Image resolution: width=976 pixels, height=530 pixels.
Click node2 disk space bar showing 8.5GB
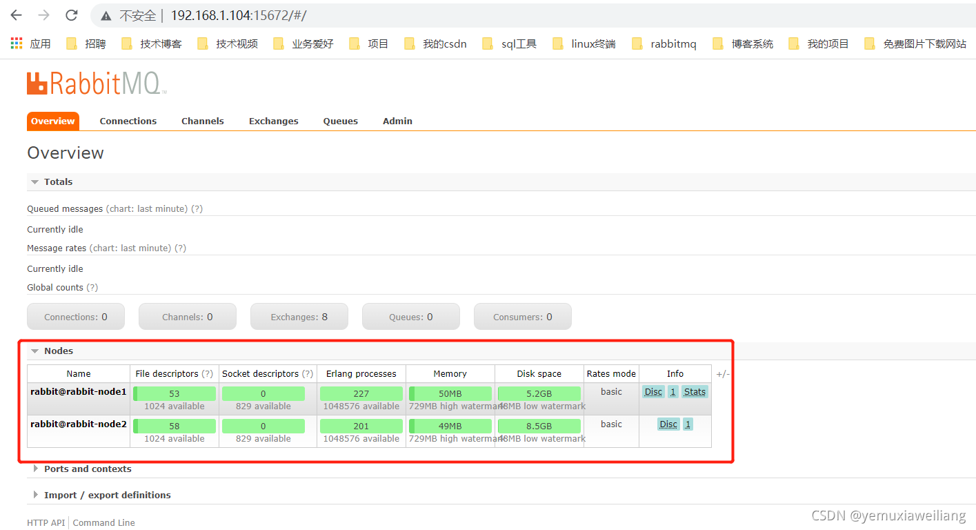click(x=539, y=426)
